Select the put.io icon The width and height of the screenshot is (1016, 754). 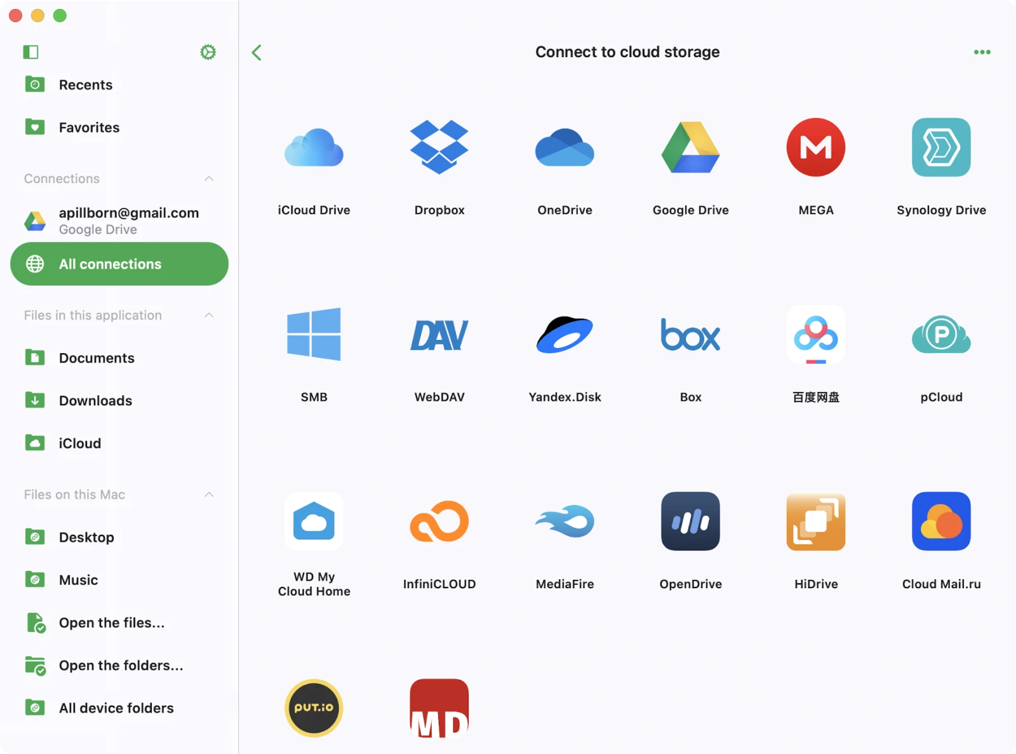(314, 708)
